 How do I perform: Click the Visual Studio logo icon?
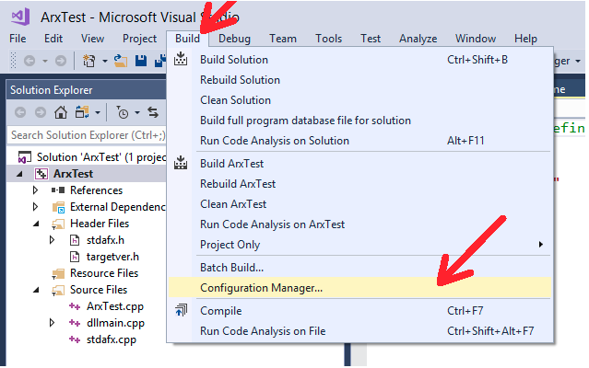[x=20, y=17]
